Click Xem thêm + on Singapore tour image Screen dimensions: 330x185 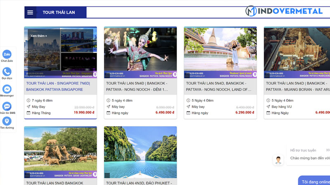point(39,36)
